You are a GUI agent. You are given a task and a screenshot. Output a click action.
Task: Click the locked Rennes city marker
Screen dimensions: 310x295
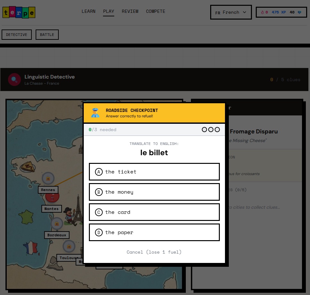(48, 178)
